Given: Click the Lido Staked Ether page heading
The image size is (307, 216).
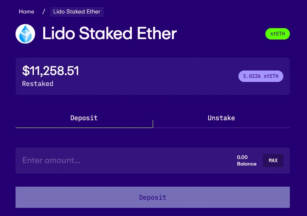Looking at the screenshot, I should point(109,34).
